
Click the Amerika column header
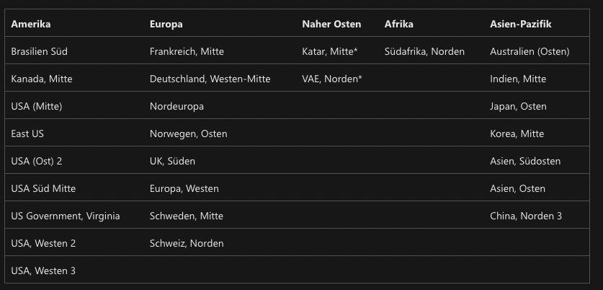[x=31, y=24]
